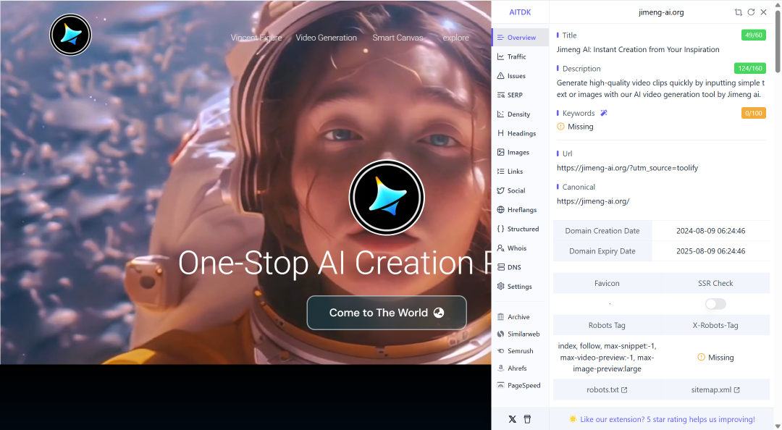Open the Links section
The image size is (782, 430).
point(520,171)
